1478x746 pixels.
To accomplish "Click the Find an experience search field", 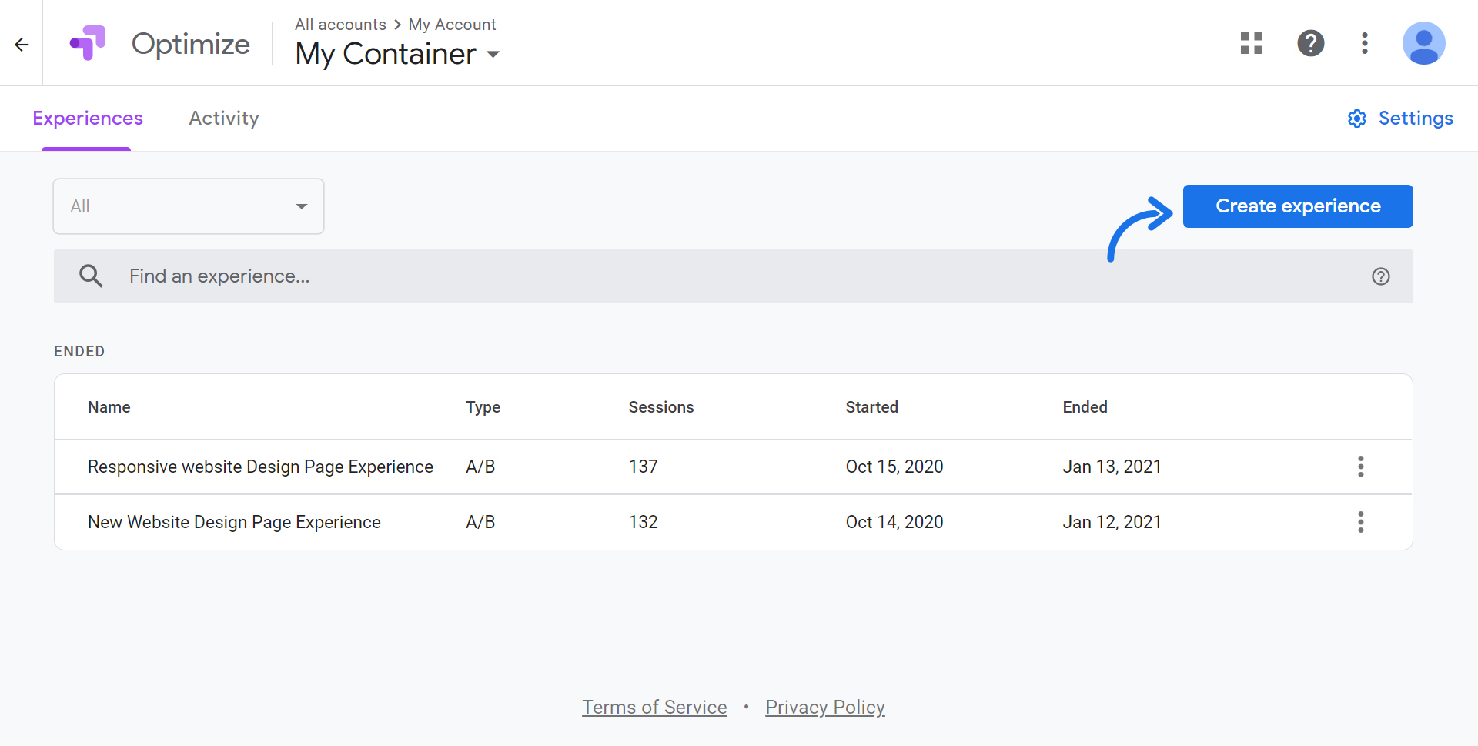I will [734, 276].
